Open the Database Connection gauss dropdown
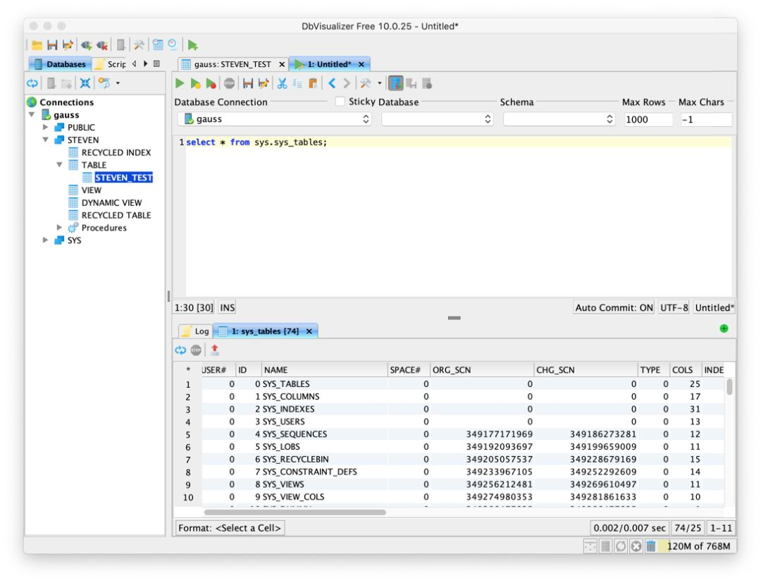Viewport: 761px width, 583px height. [275, 119]
